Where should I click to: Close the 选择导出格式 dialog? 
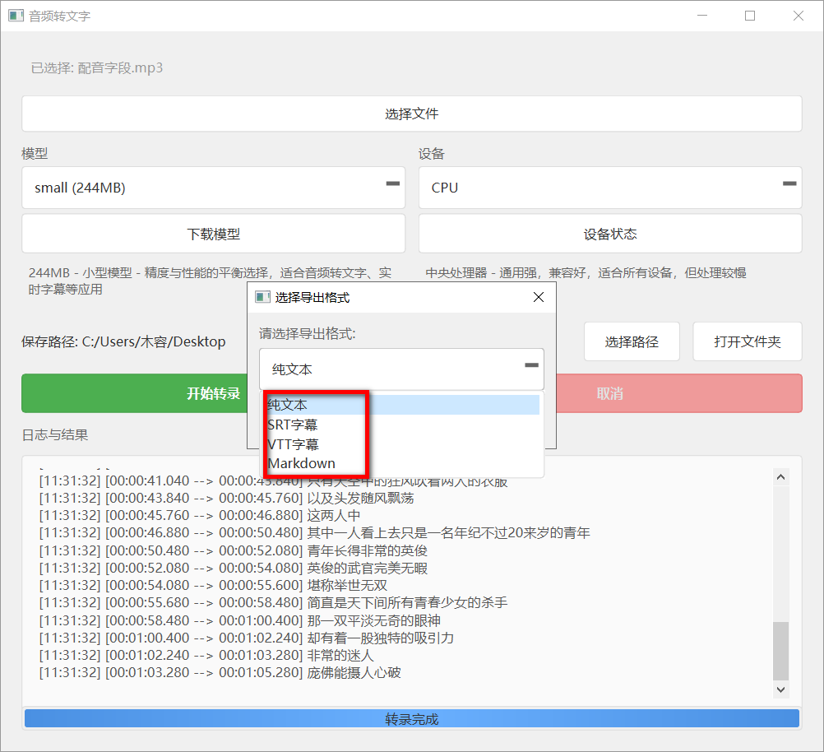[539, 297]
